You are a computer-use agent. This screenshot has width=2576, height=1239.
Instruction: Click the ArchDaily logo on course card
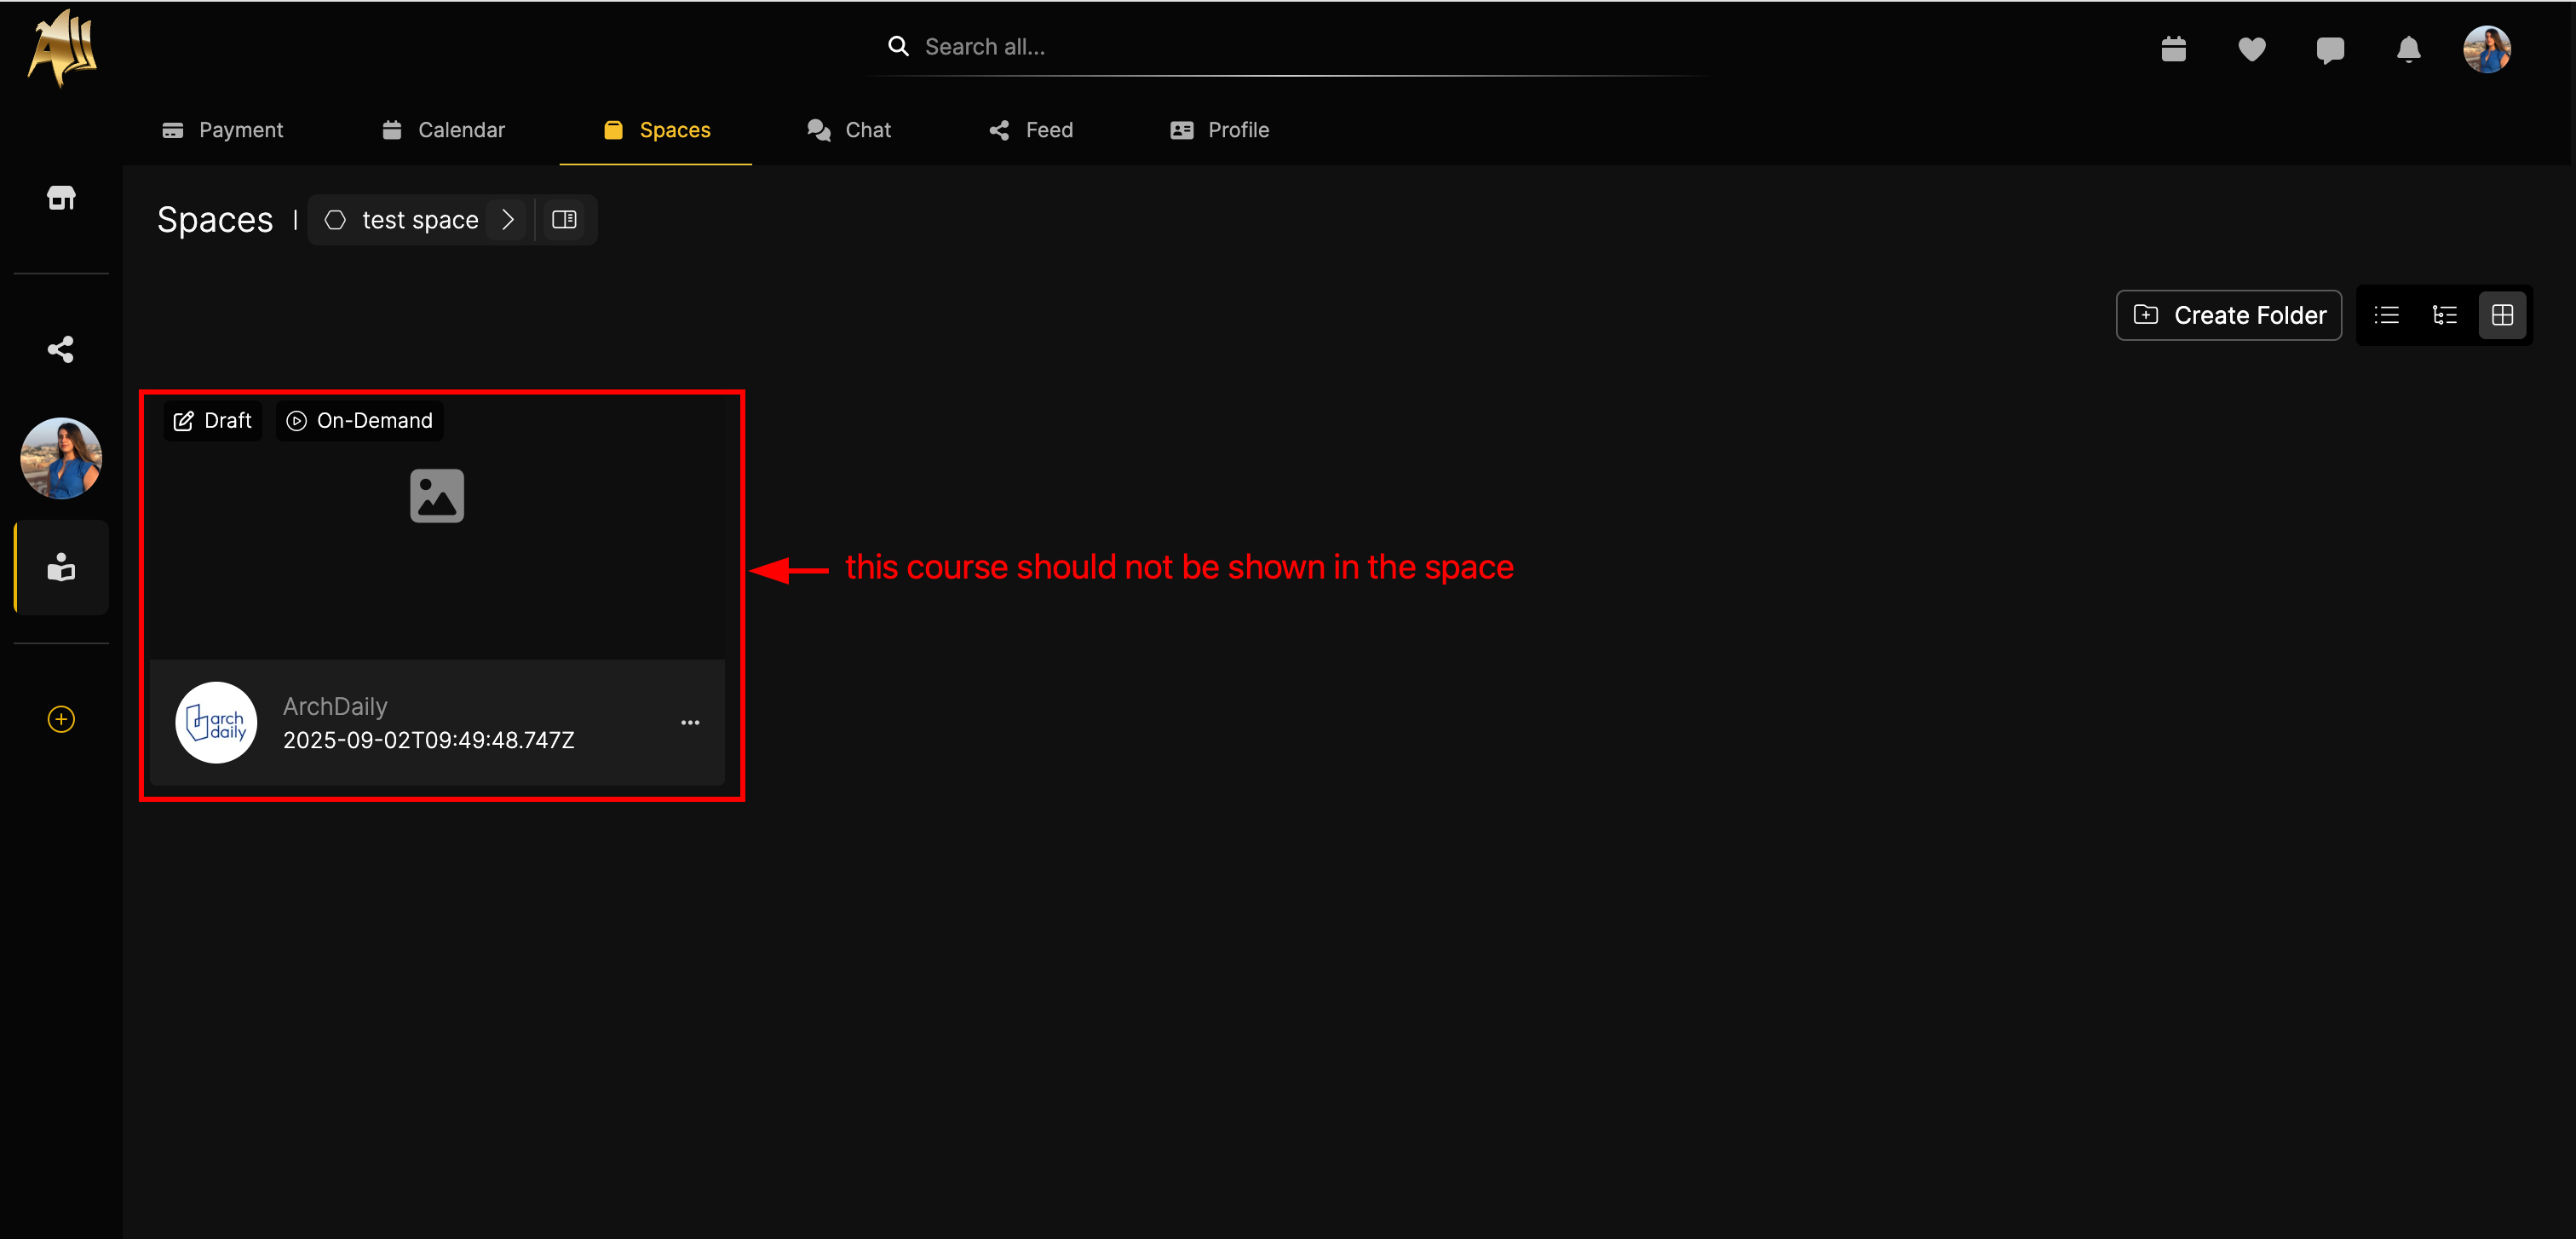point(216,722)
